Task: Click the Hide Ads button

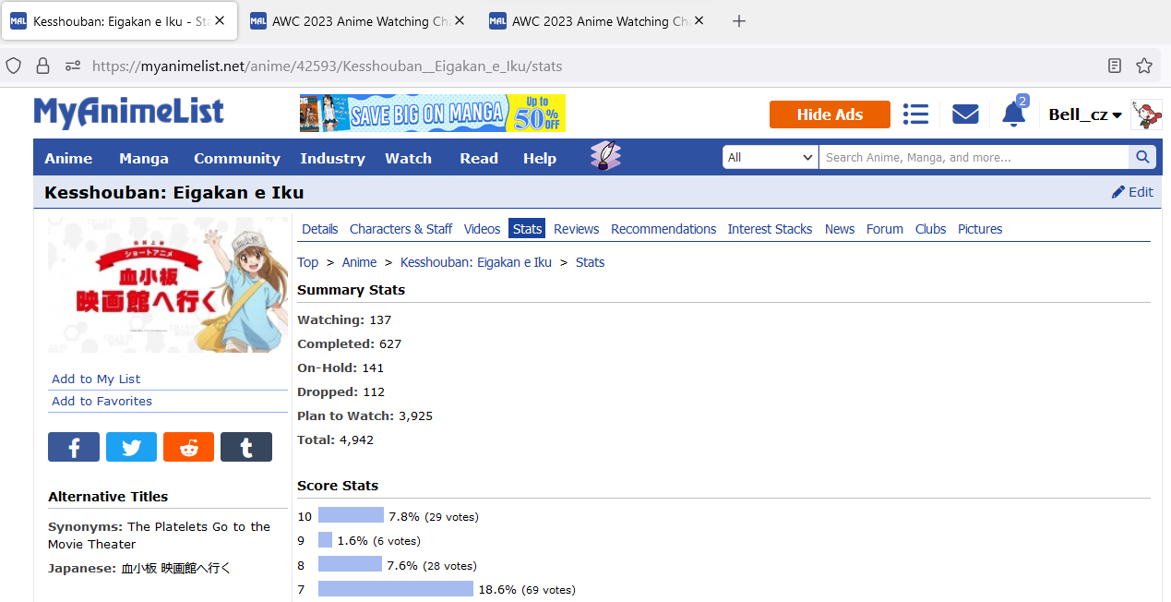Action: click(x=829, y=114)
